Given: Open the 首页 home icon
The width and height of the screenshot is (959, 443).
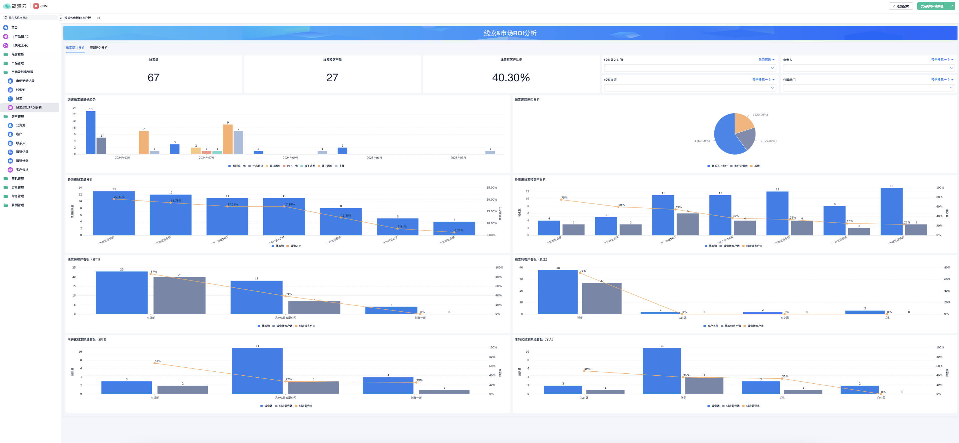Looking at the screenshot, I should pyautogui.click(x=6, y=28).
